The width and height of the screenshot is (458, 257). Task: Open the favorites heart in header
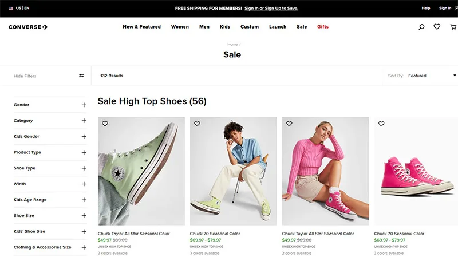437,27
